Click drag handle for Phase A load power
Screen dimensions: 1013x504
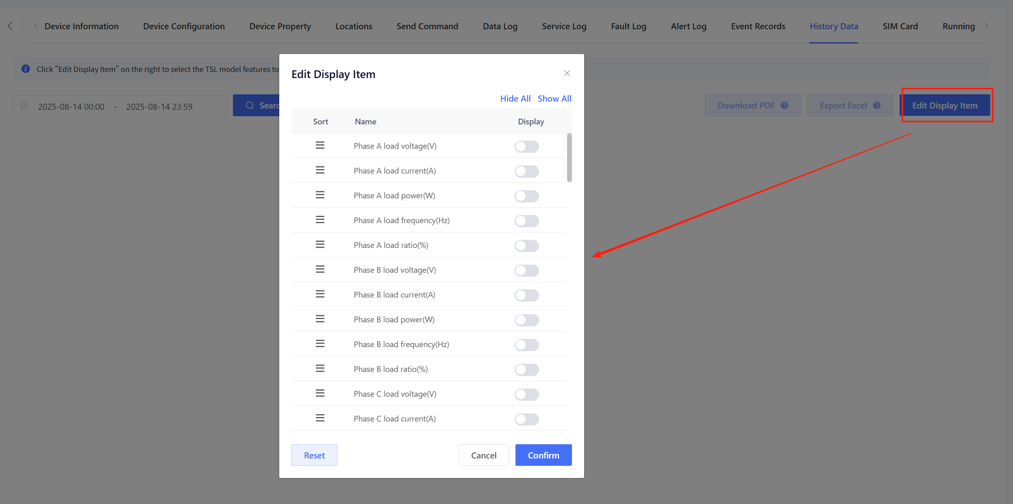[320, 195]
